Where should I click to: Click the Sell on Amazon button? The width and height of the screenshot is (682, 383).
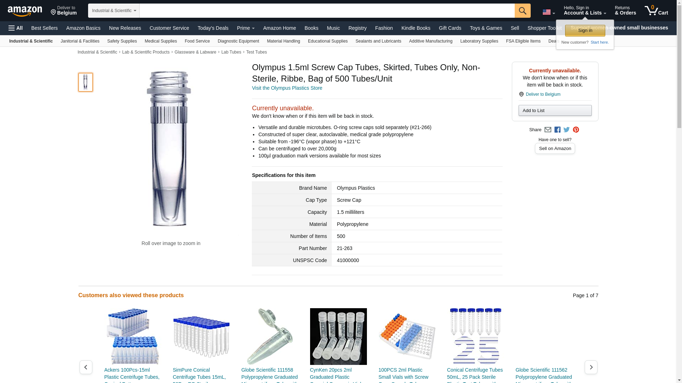click(x=555, y=149)
